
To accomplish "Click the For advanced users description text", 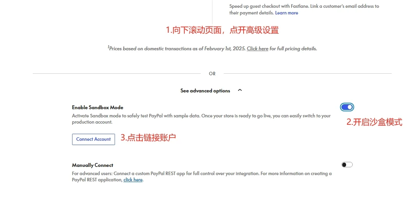I will point(202,177).
